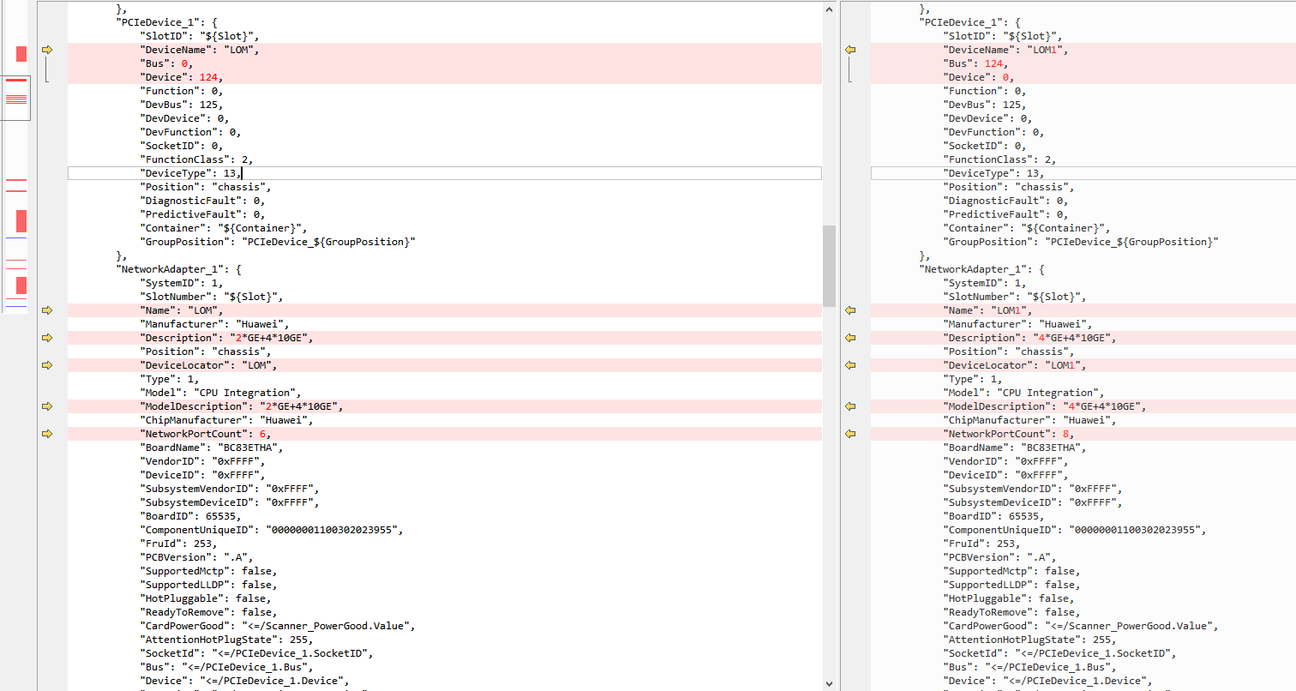Copy left NetworkPortCount 6 to right
The image size is (1296, 691).
point(47,434)
